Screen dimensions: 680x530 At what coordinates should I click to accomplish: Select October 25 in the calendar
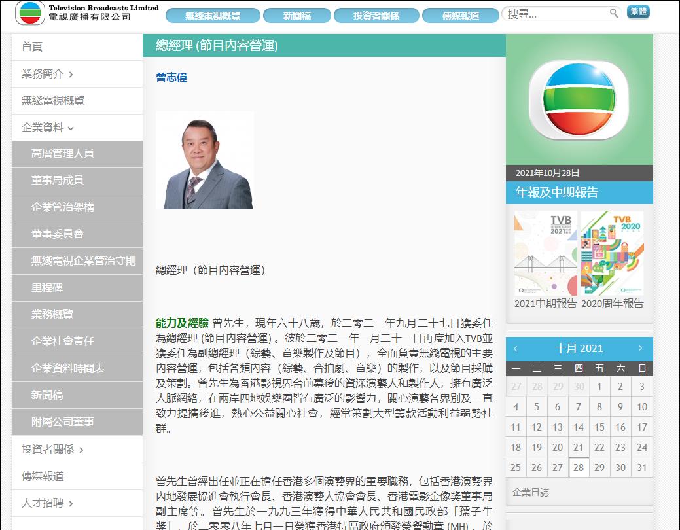(516, 468)
